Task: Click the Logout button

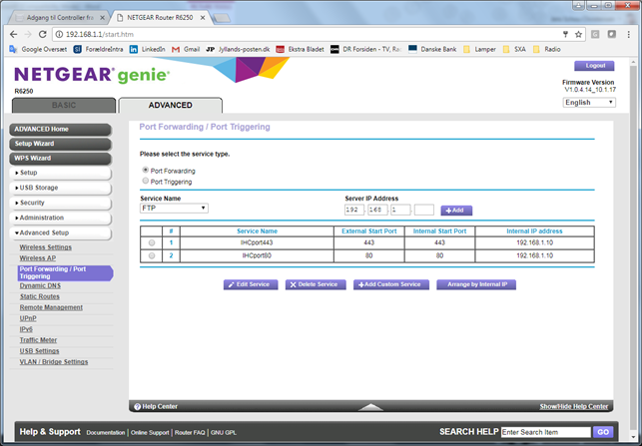Action: (595, 66)
